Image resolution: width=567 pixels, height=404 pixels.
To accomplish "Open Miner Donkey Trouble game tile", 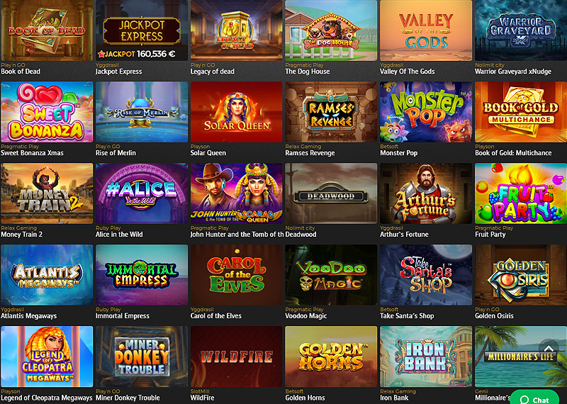I will coord(142,357).
